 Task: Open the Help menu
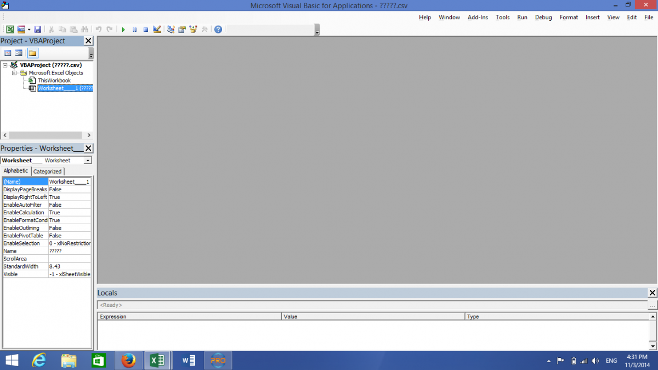tap(425, 18)
